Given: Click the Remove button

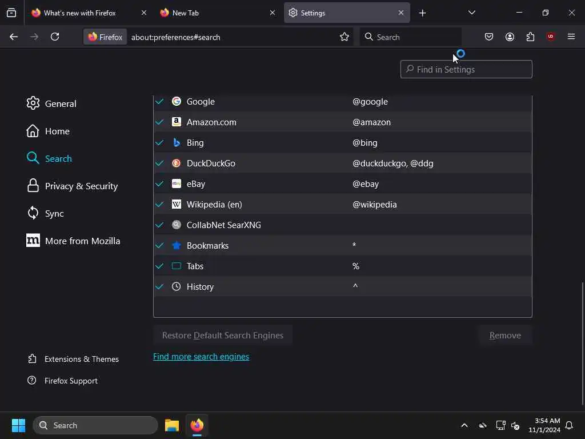Looking at the screenshot, I should pyautogui.click(x=505, y=335).
